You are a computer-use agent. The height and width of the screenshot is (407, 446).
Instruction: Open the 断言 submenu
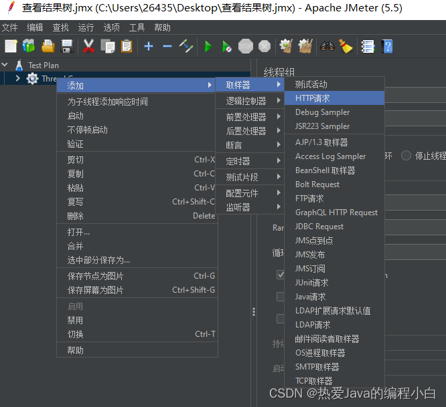[x=250, y=145]
